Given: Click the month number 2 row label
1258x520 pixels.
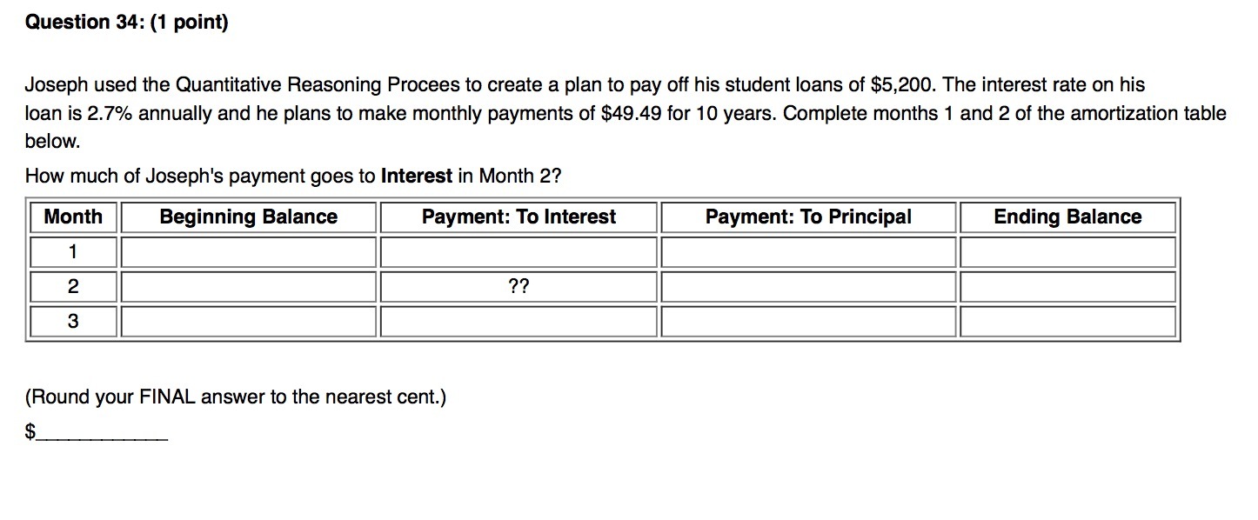Looking at the screenshot, I should pos(73,287).
